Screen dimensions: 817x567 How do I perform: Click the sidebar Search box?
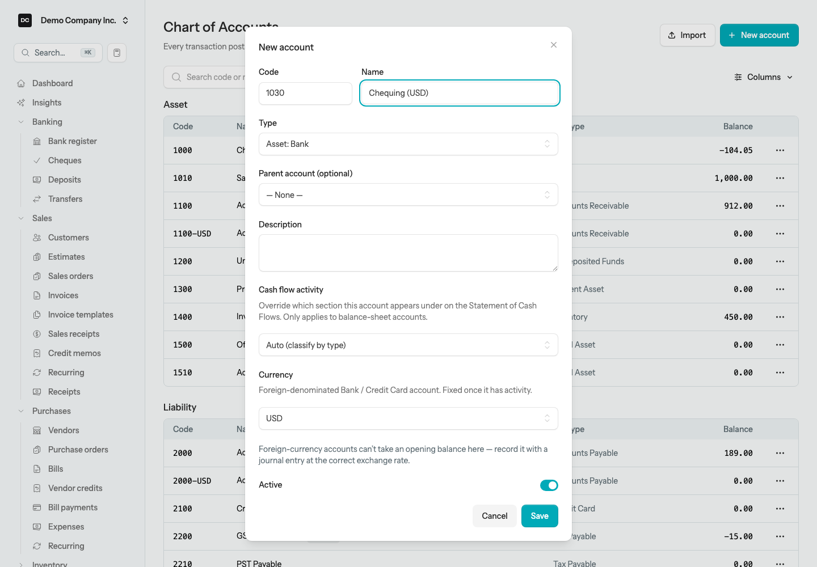[x=58, y=53]
